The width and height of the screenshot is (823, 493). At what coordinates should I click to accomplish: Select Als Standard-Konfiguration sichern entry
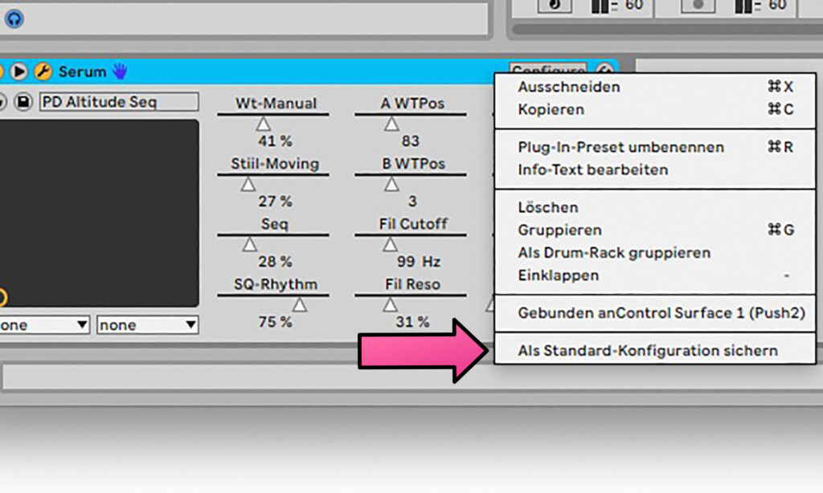click(x=655, y=351)
